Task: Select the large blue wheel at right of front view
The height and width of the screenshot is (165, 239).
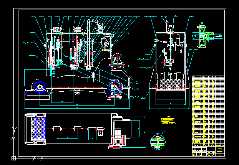Action: click(115, 88)
